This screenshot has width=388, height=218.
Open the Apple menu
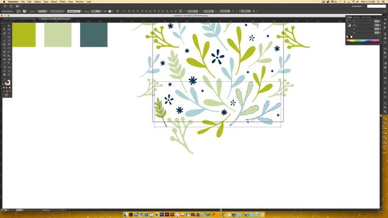(4, 1)
